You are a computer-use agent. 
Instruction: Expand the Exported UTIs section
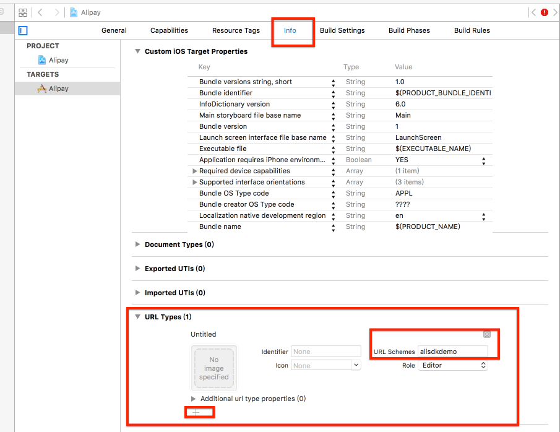coord(137,269)
